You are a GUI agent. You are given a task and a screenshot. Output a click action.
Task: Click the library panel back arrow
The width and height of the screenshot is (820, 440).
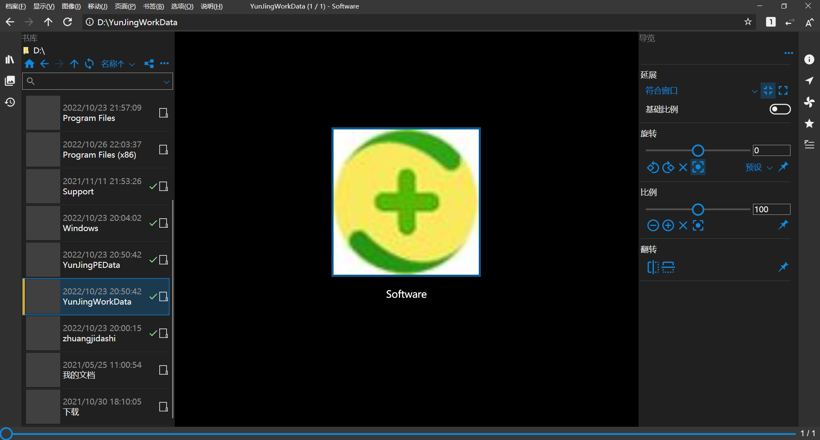tap(44, 64)
